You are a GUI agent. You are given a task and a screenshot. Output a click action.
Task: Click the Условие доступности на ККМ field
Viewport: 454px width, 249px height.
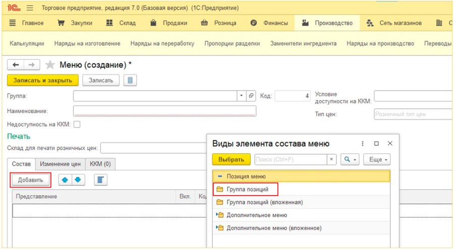click(x=414, y=96)
